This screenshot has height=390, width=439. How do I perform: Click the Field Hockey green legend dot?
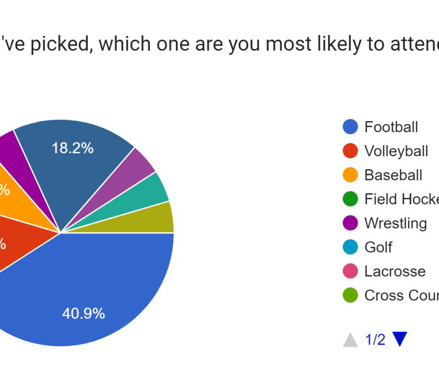pos(350,199)
